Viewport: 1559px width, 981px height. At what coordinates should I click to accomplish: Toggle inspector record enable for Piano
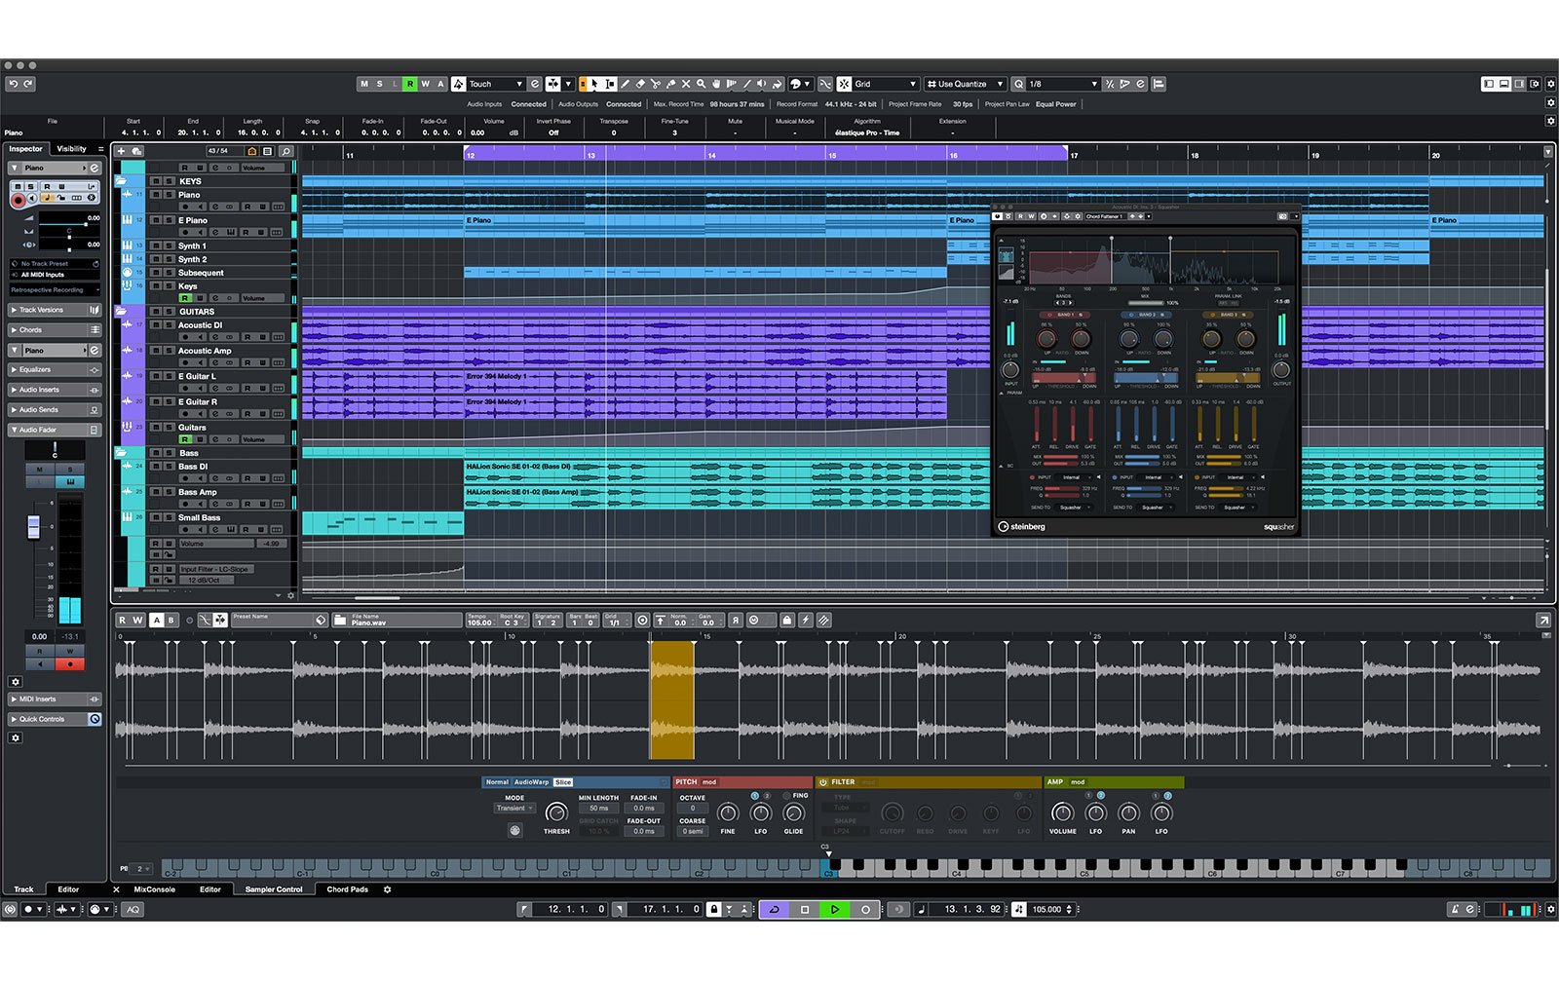tap(18, 199)
